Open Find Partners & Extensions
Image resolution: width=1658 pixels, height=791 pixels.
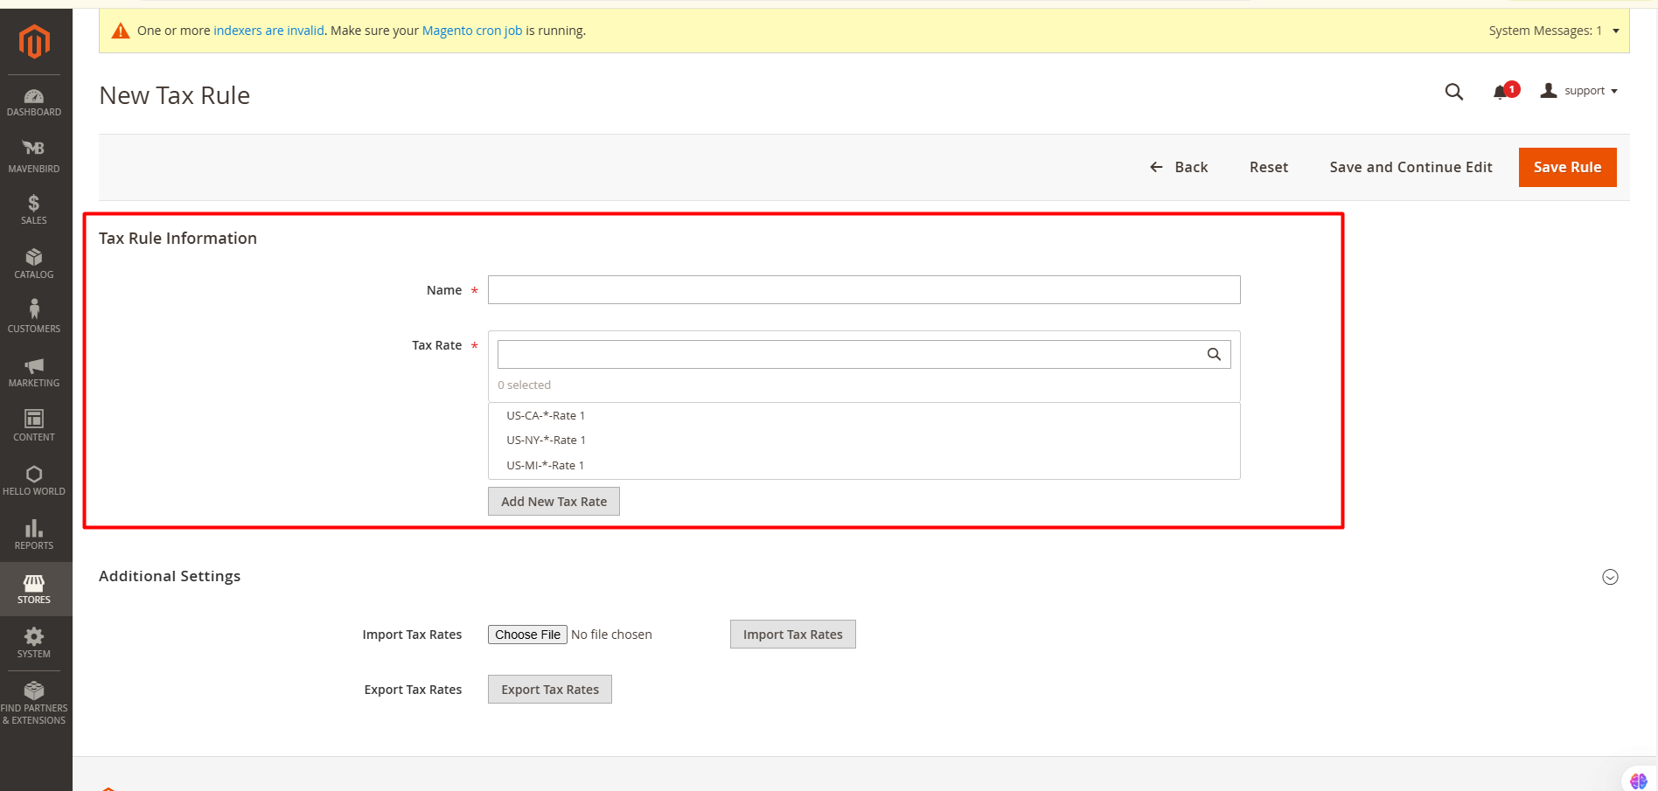(x=34, y=704)
